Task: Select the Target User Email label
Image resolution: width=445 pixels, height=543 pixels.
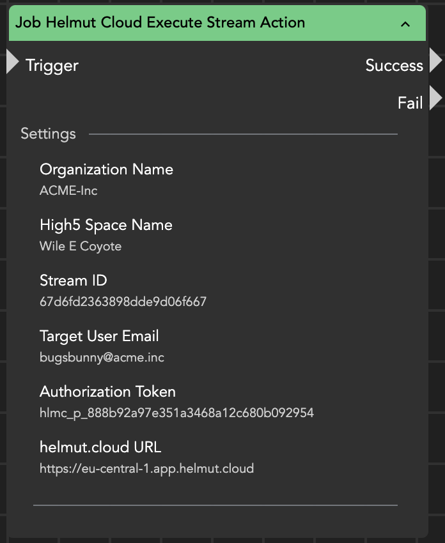Action: tap(99, 336)
